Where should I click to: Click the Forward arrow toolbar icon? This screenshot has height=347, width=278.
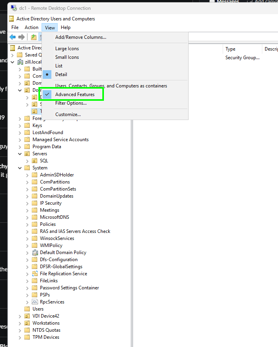(22, 37)
